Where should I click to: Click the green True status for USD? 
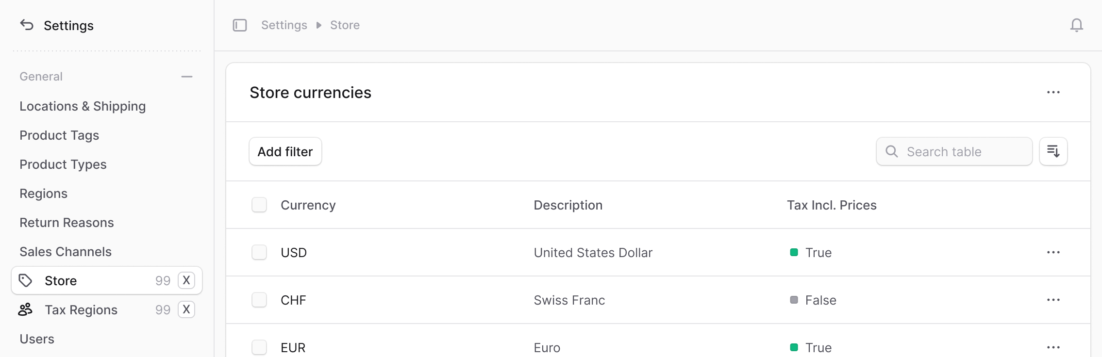pyautogui.click(x=811, y=252)
